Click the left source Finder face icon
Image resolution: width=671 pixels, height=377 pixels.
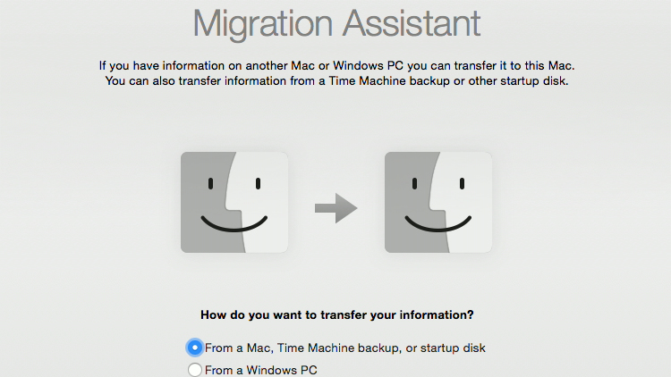(234, 202)
